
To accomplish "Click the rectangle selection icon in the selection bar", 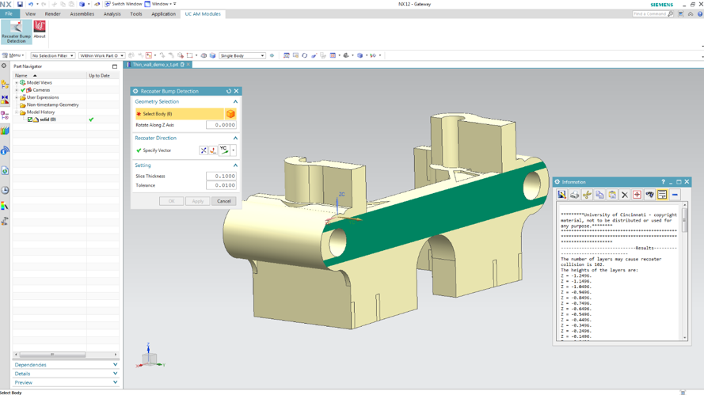I will pyautogui.click(x=189, y=55).
